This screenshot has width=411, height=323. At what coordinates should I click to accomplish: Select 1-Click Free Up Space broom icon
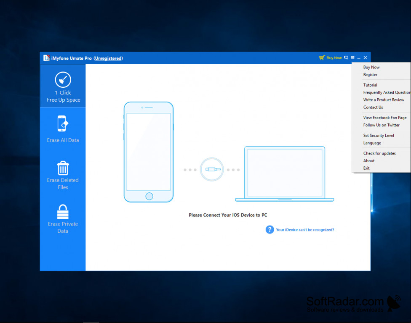tap(63, 79)
